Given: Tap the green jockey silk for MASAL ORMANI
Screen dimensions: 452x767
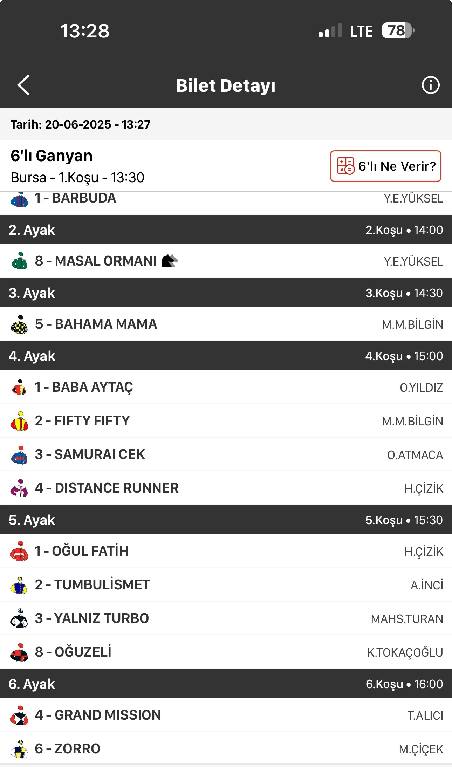Looking at the screenshot, I should click(x=20, y=261).
